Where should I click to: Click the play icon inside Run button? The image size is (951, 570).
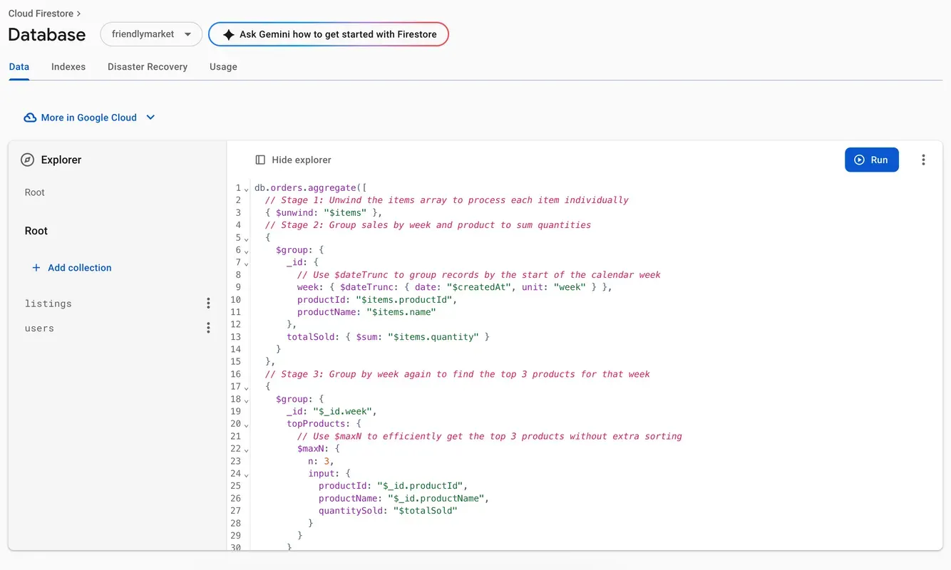click(x=859, y=160)
